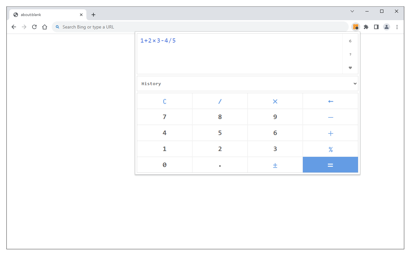Click the equals button
This screenshot has width=411, height=256.
point(330,165)
